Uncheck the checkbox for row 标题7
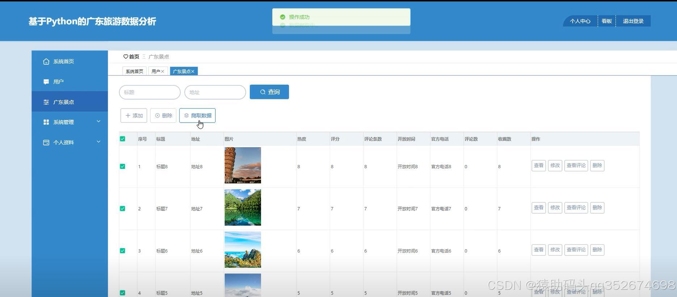Screen dimensions: 677x297 122,208
